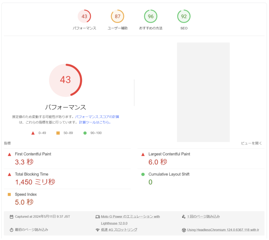Screen dimensions: 269x240
Task: Click the calendar icon beside Captured at
Action: [11, 217]
